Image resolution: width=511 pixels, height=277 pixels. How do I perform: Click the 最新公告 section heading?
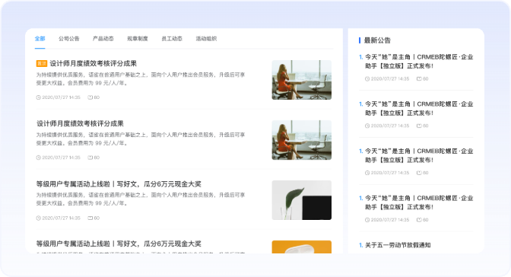point(377,40)
